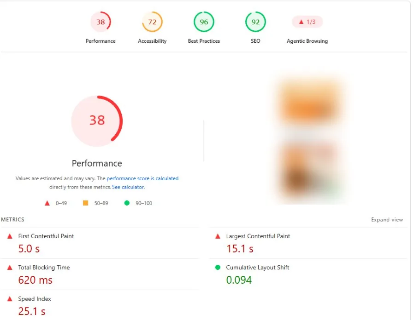
Task: Open the Accessibility score gauge showing 72
Action: 152,22
